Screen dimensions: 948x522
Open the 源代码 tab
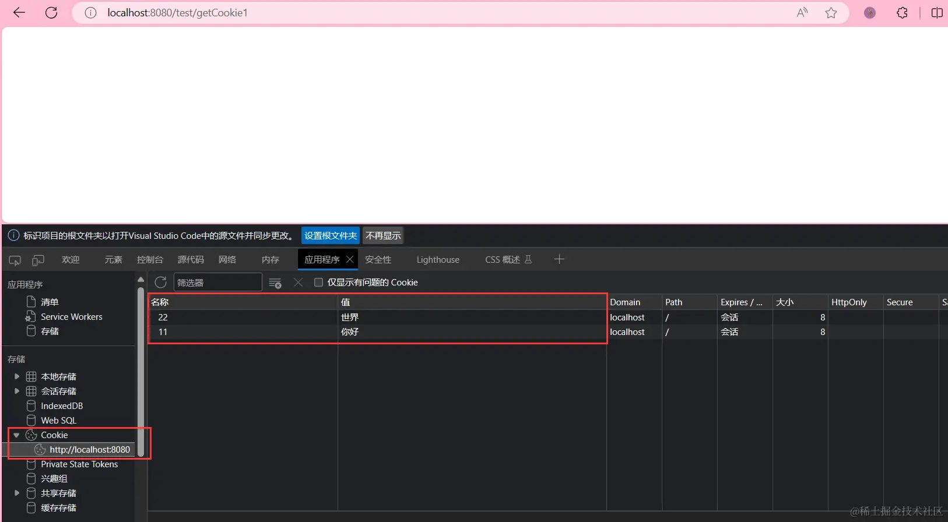pos(191,260)
